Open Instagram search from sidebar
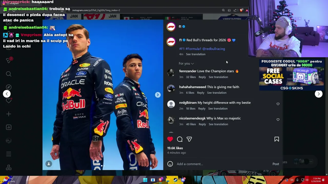 click(x=8, y=74)
